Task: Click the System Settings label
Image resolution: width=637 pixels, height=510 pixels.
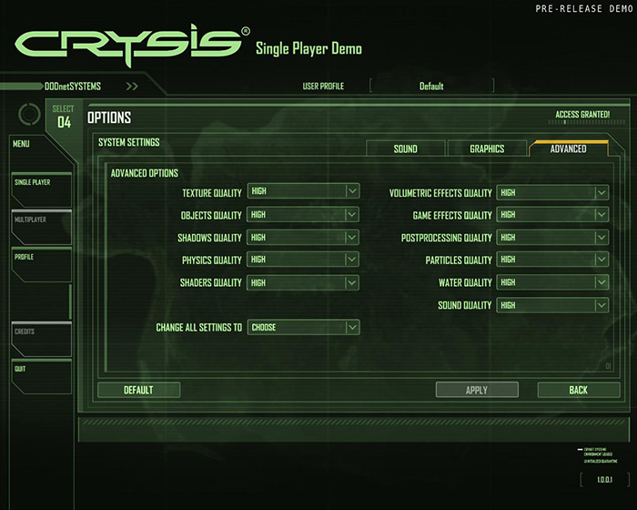Action: 129,142
